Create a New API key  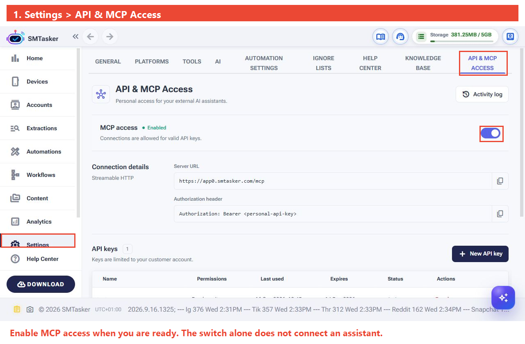point(480,254)
